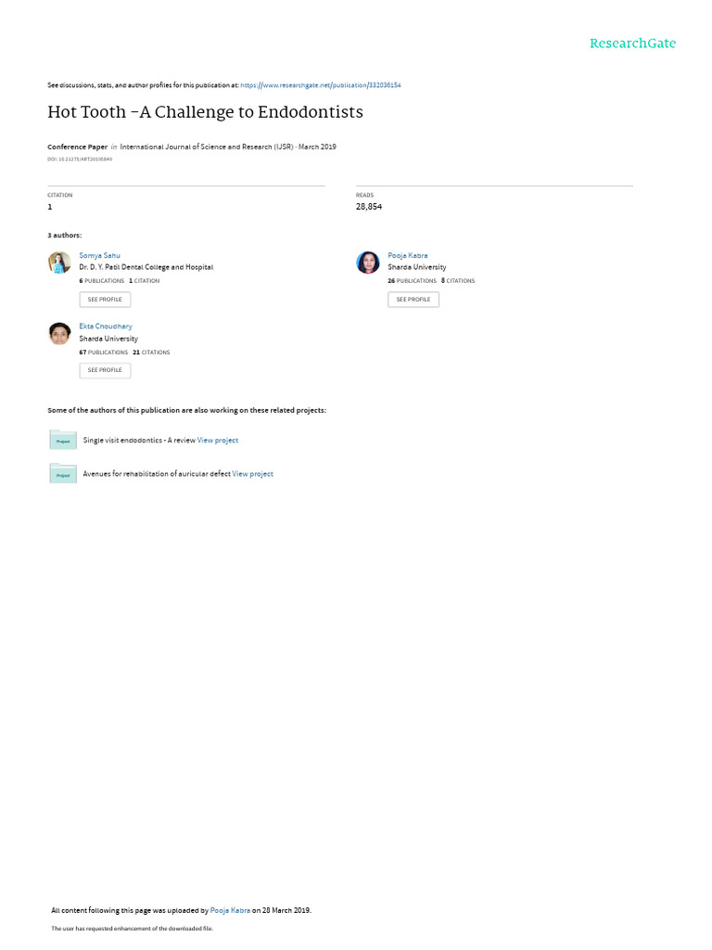Click Sharda University under Ekta Choudhary
The height and width of the screenshot is (950, 712).
pos(108,339)
